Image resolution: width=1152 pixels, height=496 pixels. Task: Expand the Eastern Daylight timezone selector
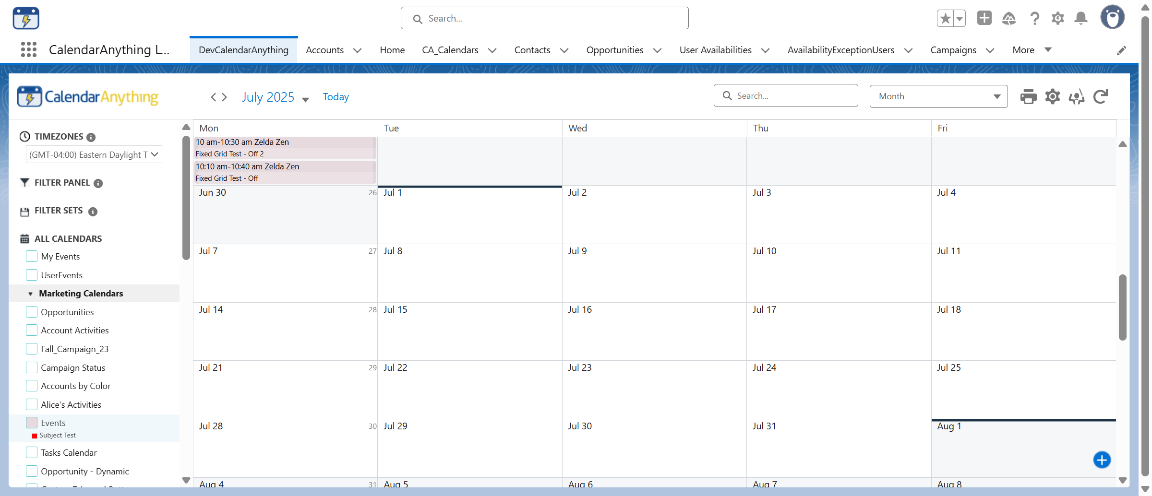94,154
